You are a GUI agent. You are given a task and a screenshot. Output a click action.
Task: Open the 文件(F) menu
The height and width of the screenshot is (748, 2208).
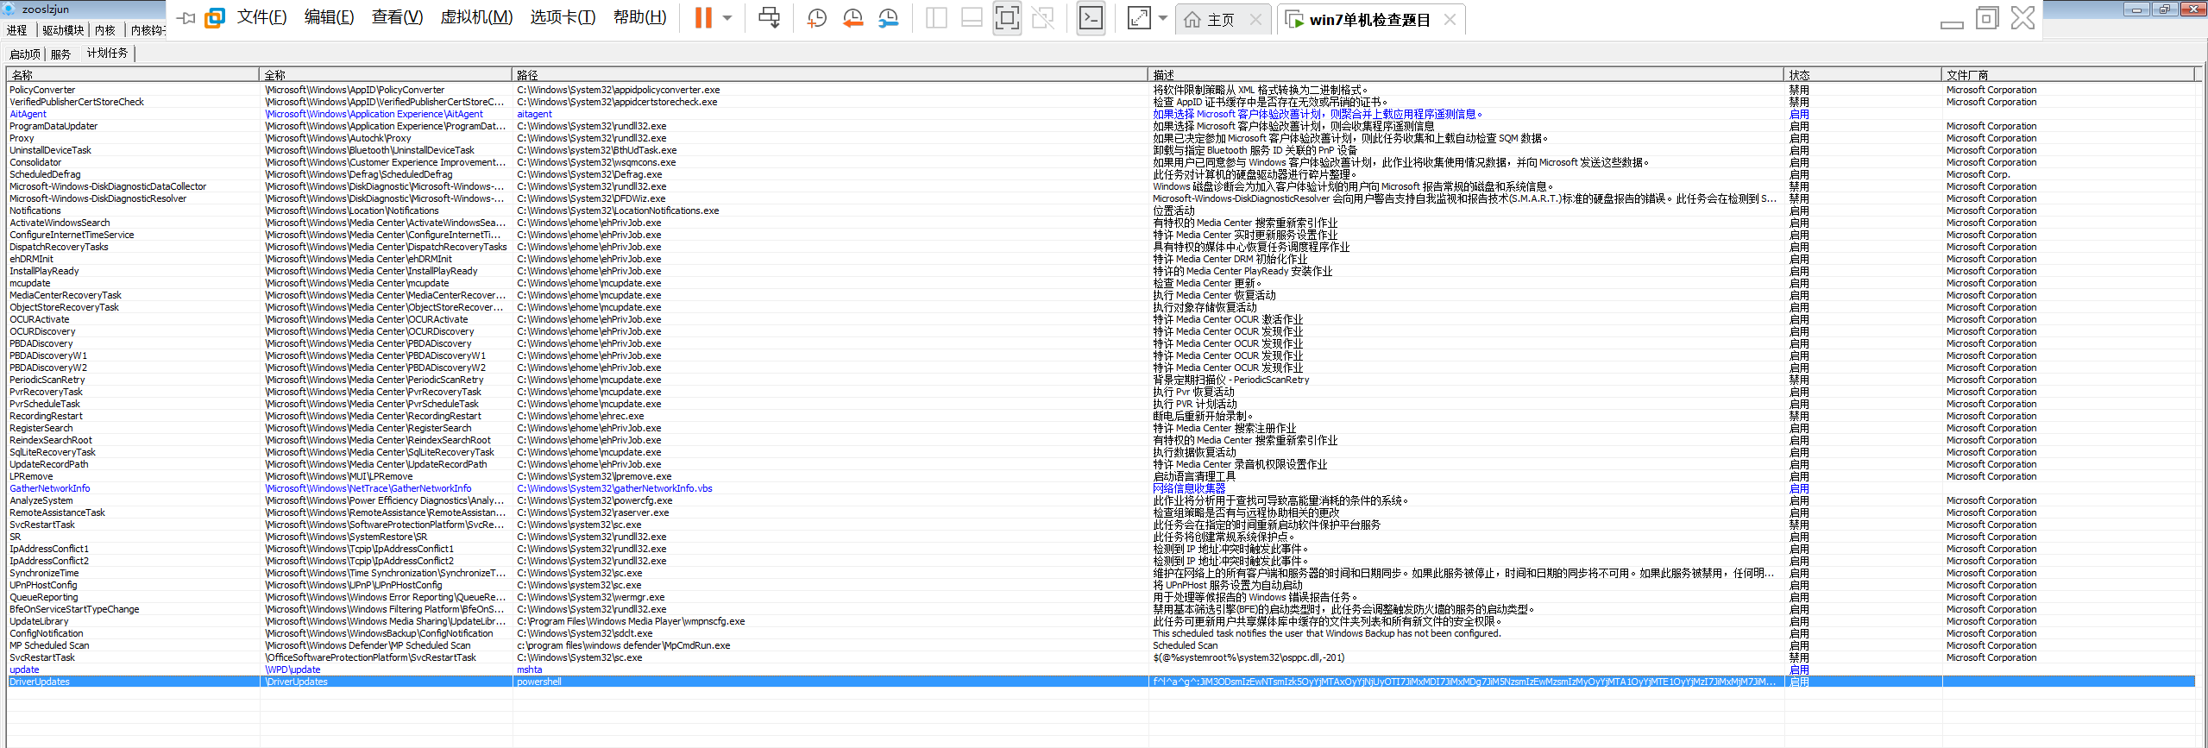pyautogui.click(x=261, y=18)
